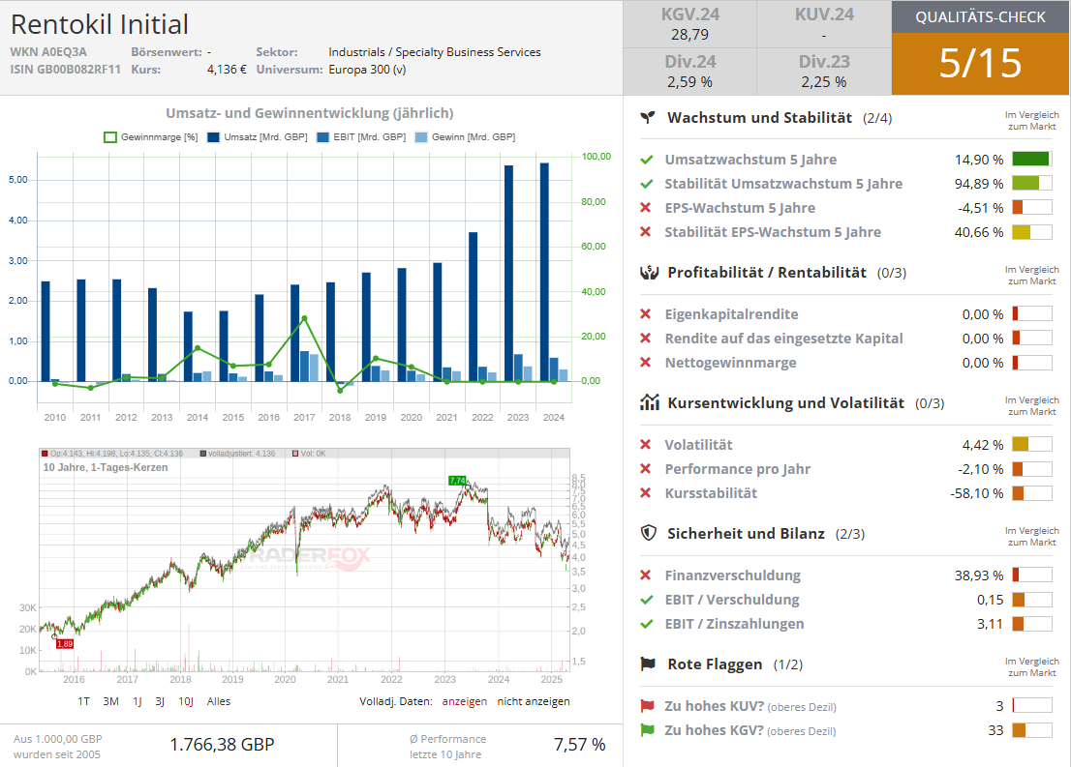
Task: Click Industrials / Specialty Business Services sector text
Action: (435, 52)
